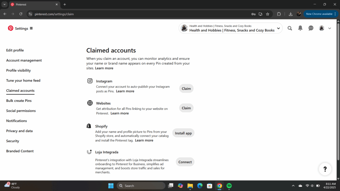Open Microsoft Store from taskbar
340x191 pixels.
[x=210, y=186]
